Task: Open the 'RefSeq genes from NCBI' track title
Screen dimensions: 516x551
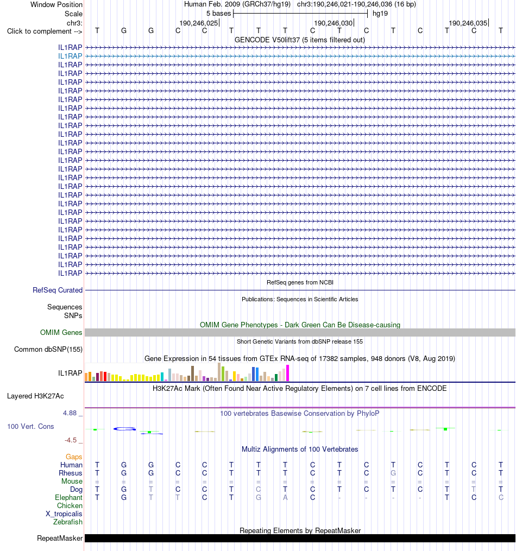Action: (300, 282)
